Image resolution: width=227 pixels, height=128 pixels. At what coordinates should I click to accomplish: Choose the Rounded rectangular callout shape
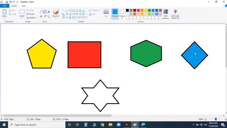click(77, 17)
